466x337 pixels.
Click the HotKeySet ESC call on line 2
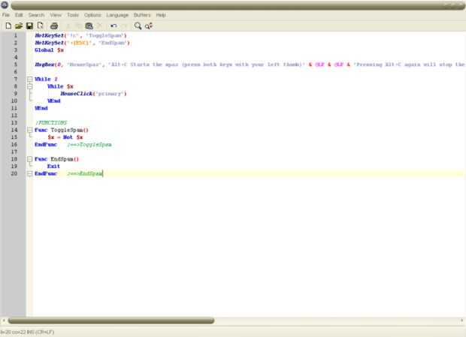(x=82, y=43)
